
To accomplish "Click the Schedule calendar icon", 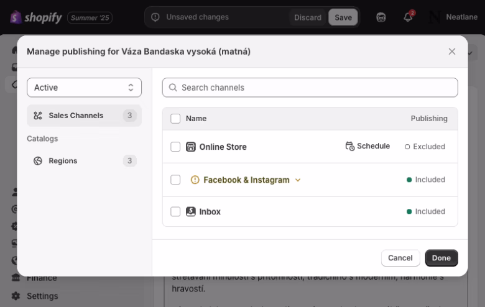I will pos(350,146).
